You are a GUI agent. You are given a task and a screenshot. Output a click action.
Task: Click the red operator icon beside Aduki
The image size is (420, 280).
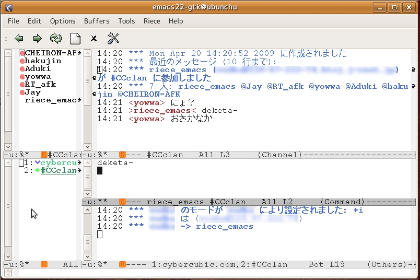click(22, 69)
